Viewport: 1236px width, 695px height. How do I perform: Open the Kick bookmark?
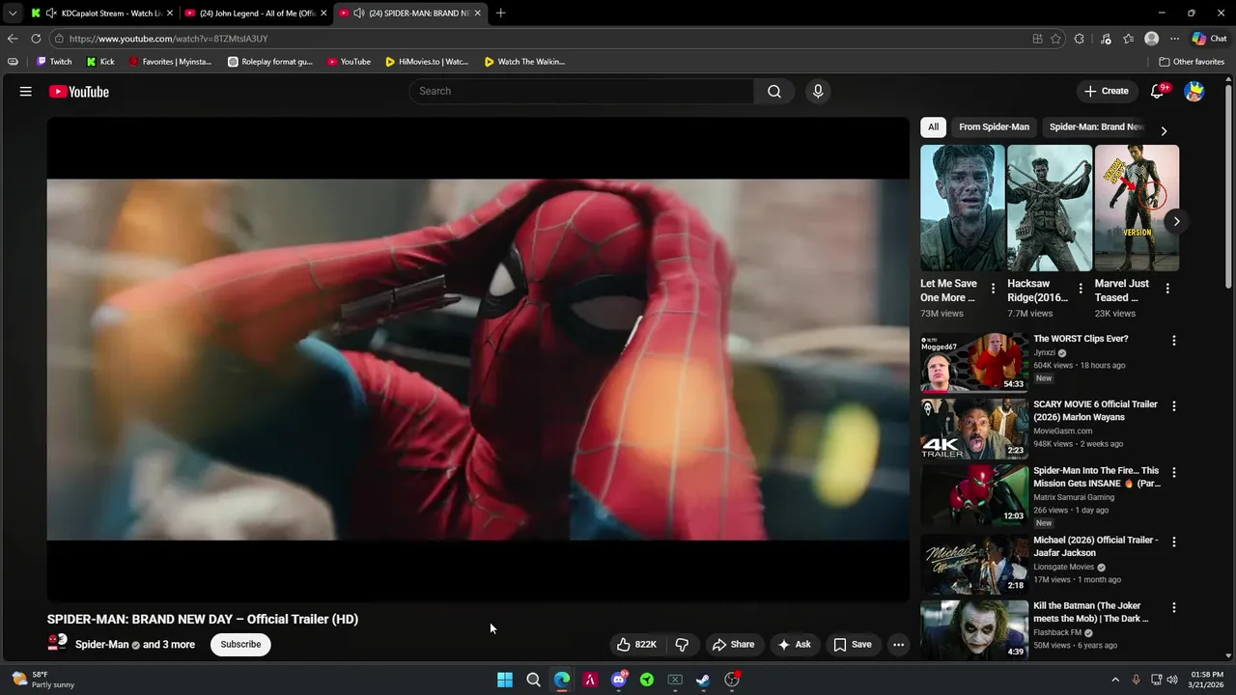100,62
